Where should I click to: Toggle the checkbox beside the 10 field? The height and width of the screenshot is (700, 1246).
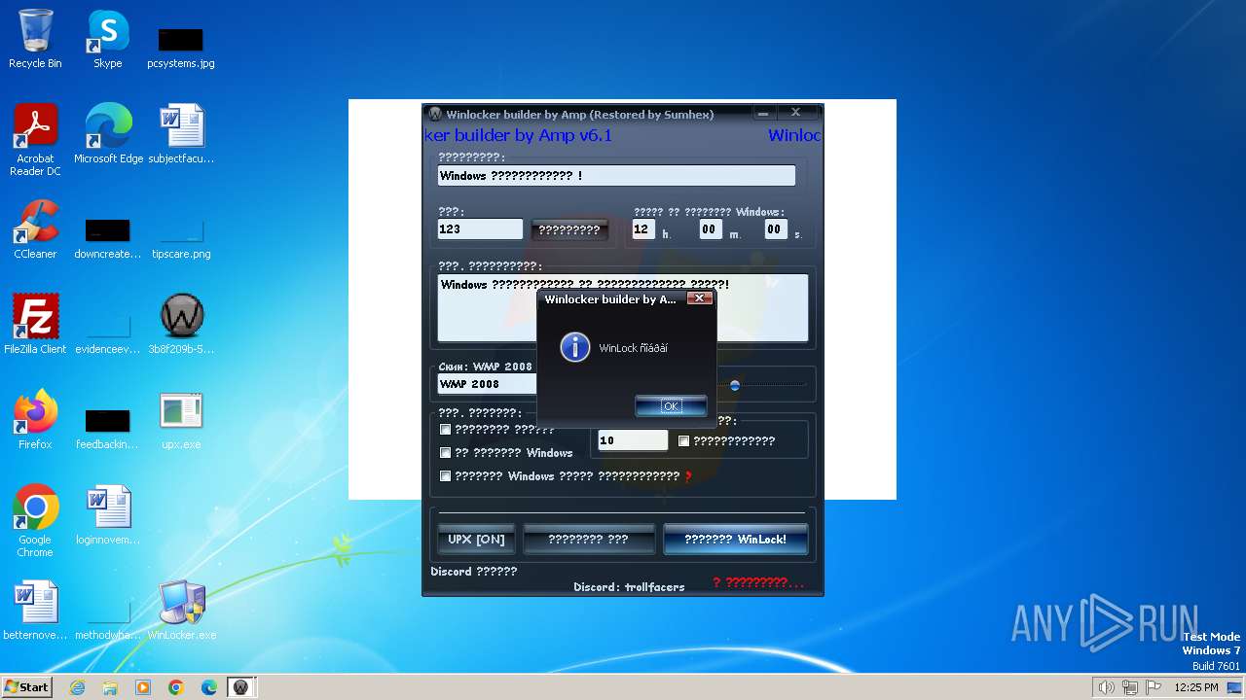[x=683, y=440]
